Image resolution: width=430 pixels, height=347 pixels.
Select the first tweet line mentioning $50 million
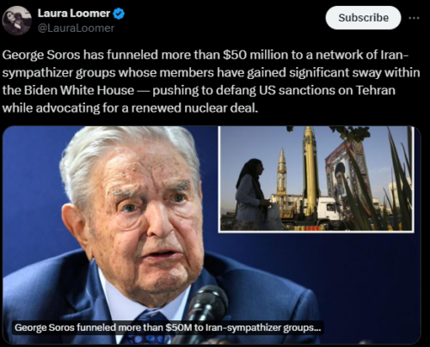pyautogui.click(x=205, y=55)
